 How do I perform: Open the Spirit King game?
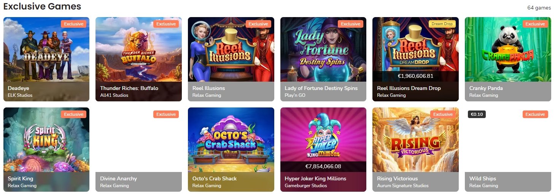click(x=46, y=140)
